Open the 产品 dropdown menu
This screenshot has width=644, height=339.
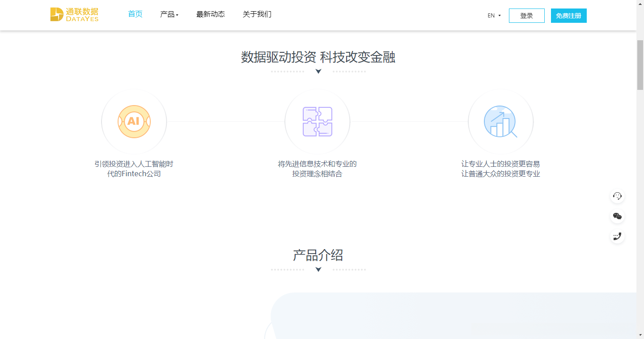(x=169, y=14)
